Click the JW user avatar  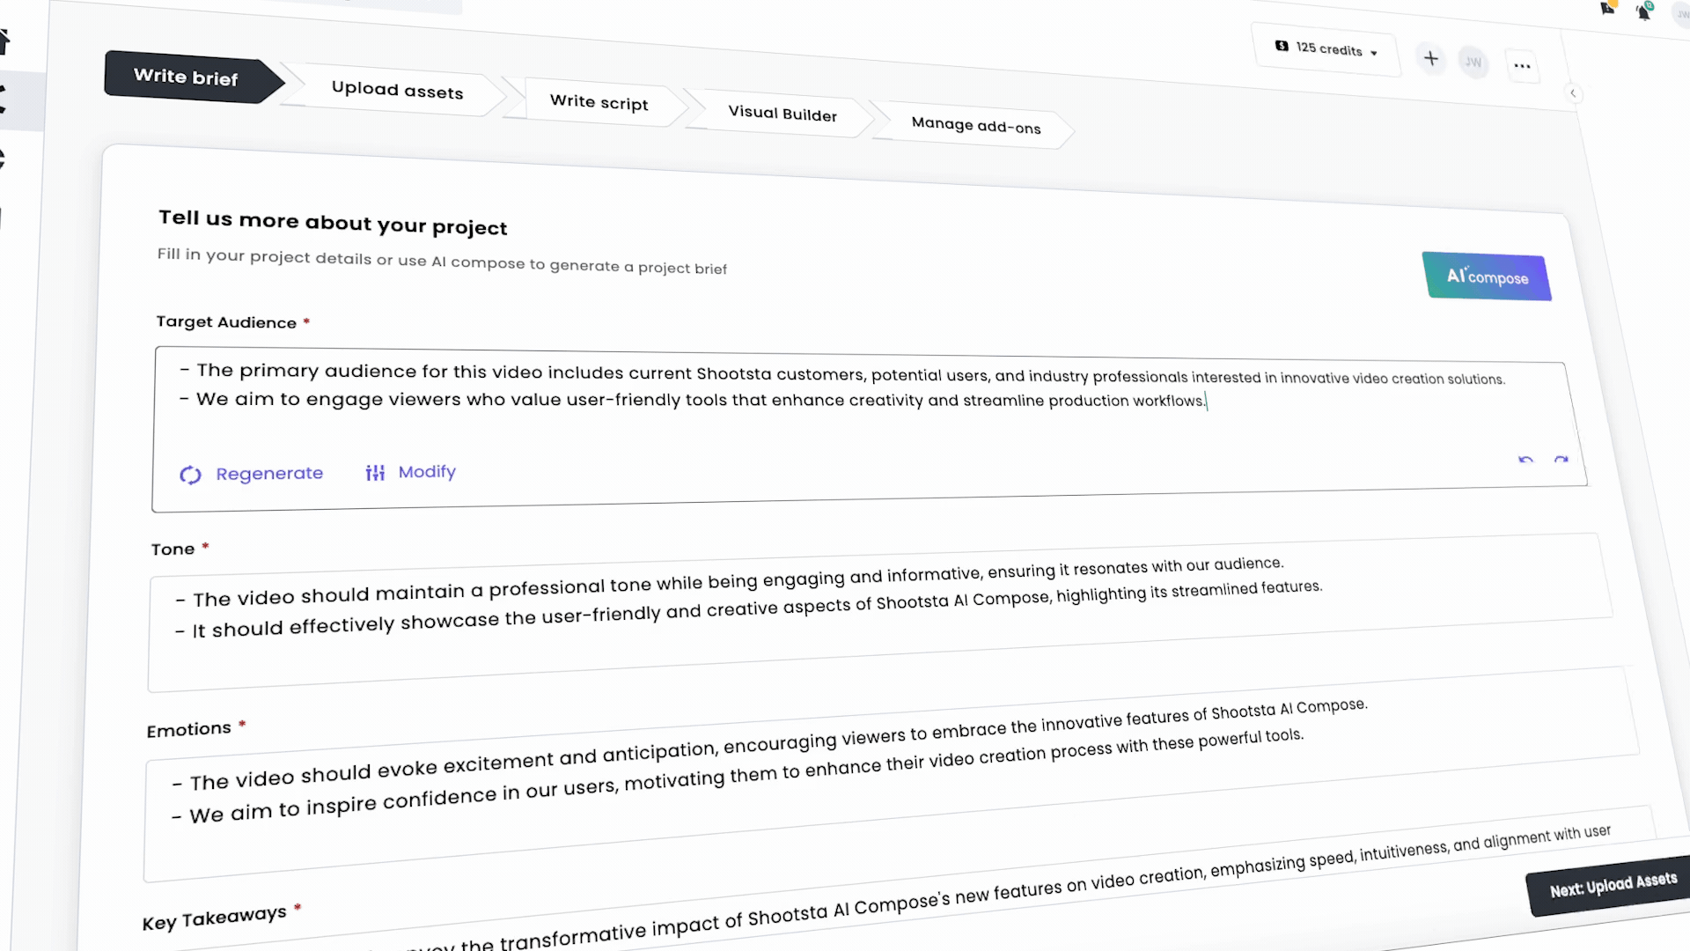[x=1473, y=62]
